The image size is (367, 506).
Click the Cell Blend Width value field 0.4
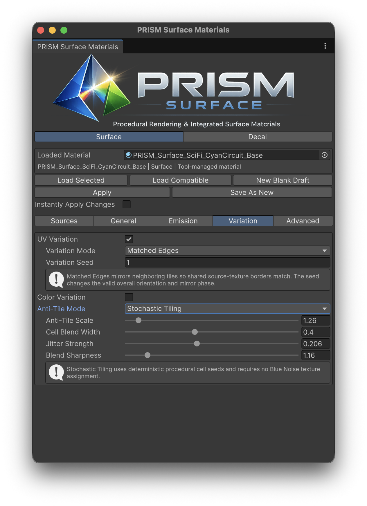(x=316, y=332)
